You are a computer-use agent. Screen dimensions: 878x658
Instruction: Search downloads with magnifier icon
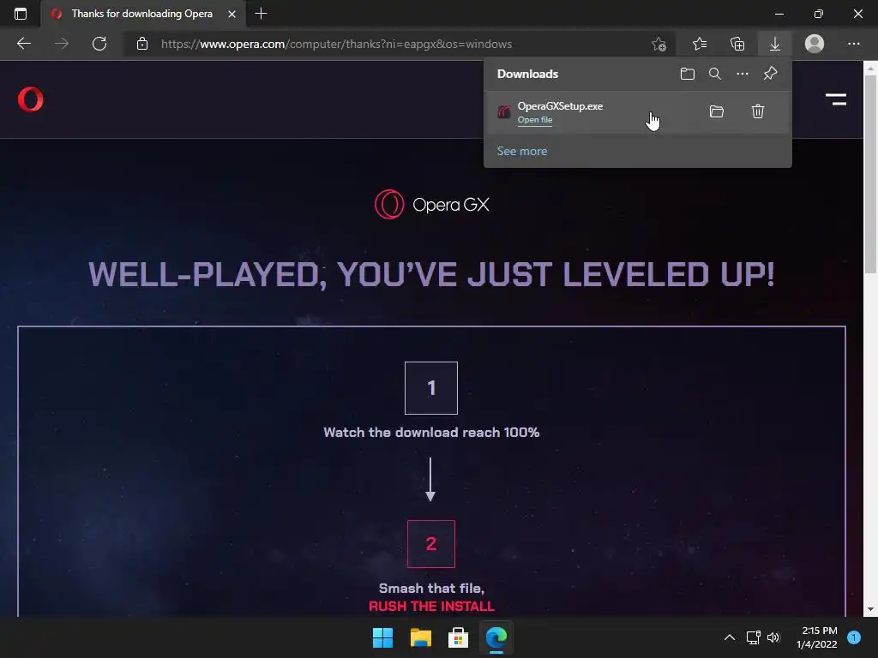pyautogui.click(x=715, y=74)
